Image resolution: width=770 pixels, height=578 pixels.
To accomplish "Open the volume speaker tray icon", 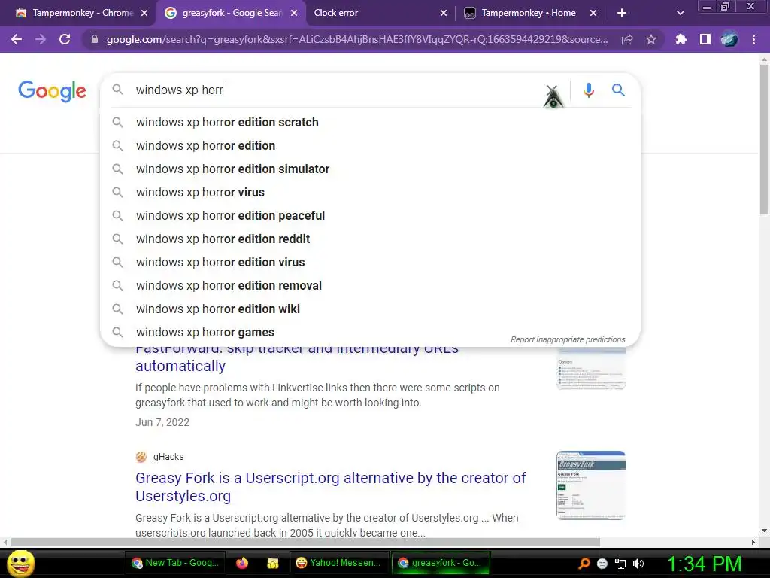I will coord(638,564).
